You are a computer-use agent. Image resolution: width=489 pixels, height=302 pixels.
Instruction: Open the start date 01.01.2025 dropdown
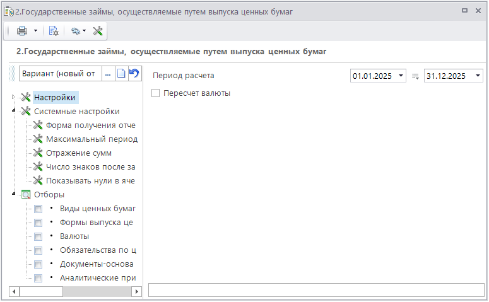[401, 76]
